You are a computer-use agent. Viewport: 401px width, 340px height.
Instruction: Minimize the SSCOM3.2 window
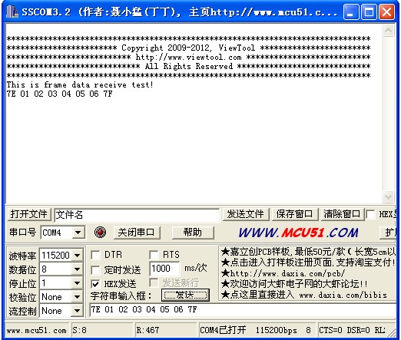point(351,12)
